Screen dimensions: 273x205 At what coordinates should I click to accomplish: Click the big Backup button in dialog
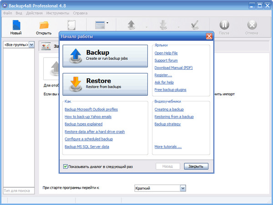105,56
